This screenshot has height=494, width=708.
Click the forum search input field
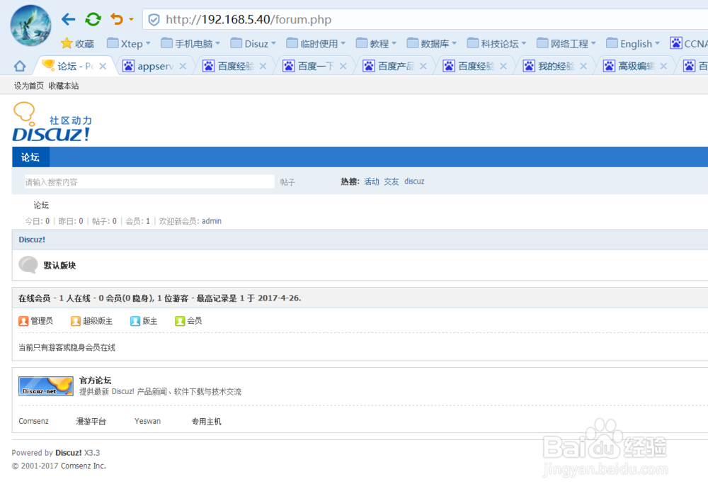[142, 181]
